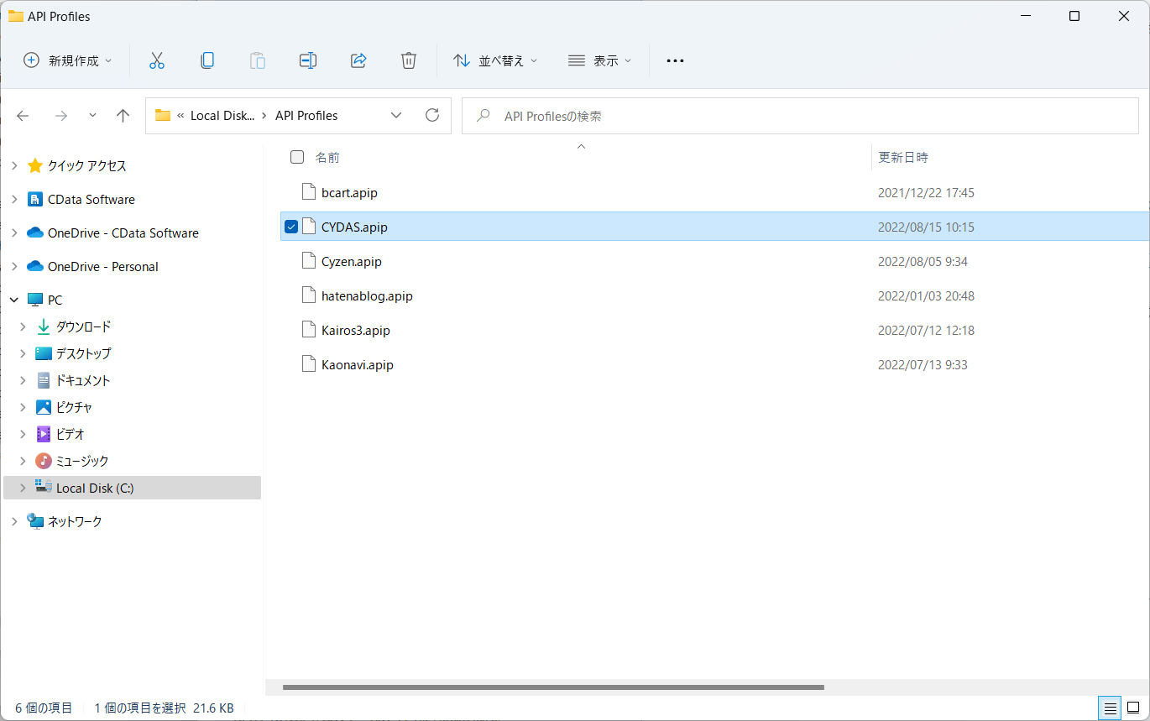1150x721 pixels.
Task: Sort by the 名前 column header
Action: [x=327, y=157]
